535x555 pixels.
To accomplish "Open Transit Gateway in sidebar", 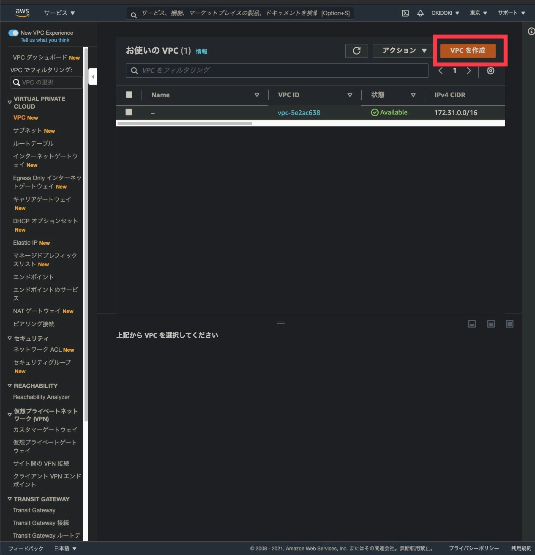I will pos(34,510).
